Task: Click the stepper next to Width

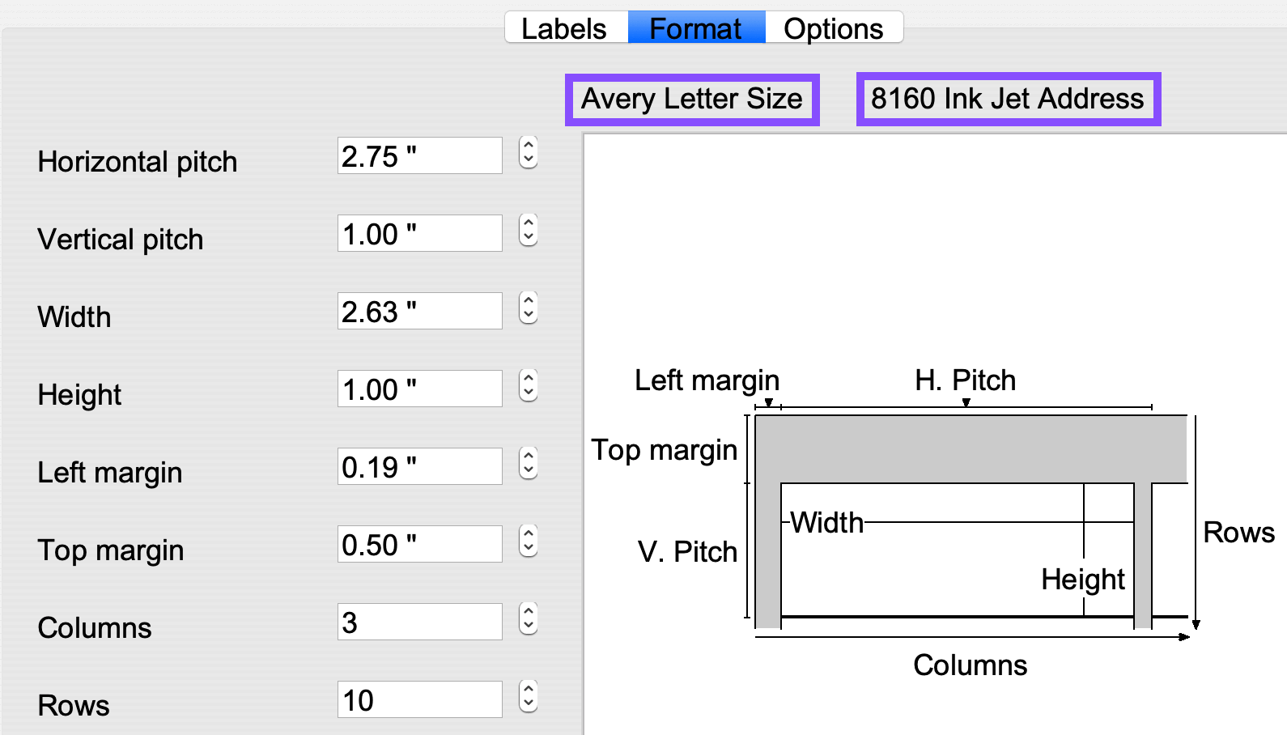Action: tap(529, 308)
